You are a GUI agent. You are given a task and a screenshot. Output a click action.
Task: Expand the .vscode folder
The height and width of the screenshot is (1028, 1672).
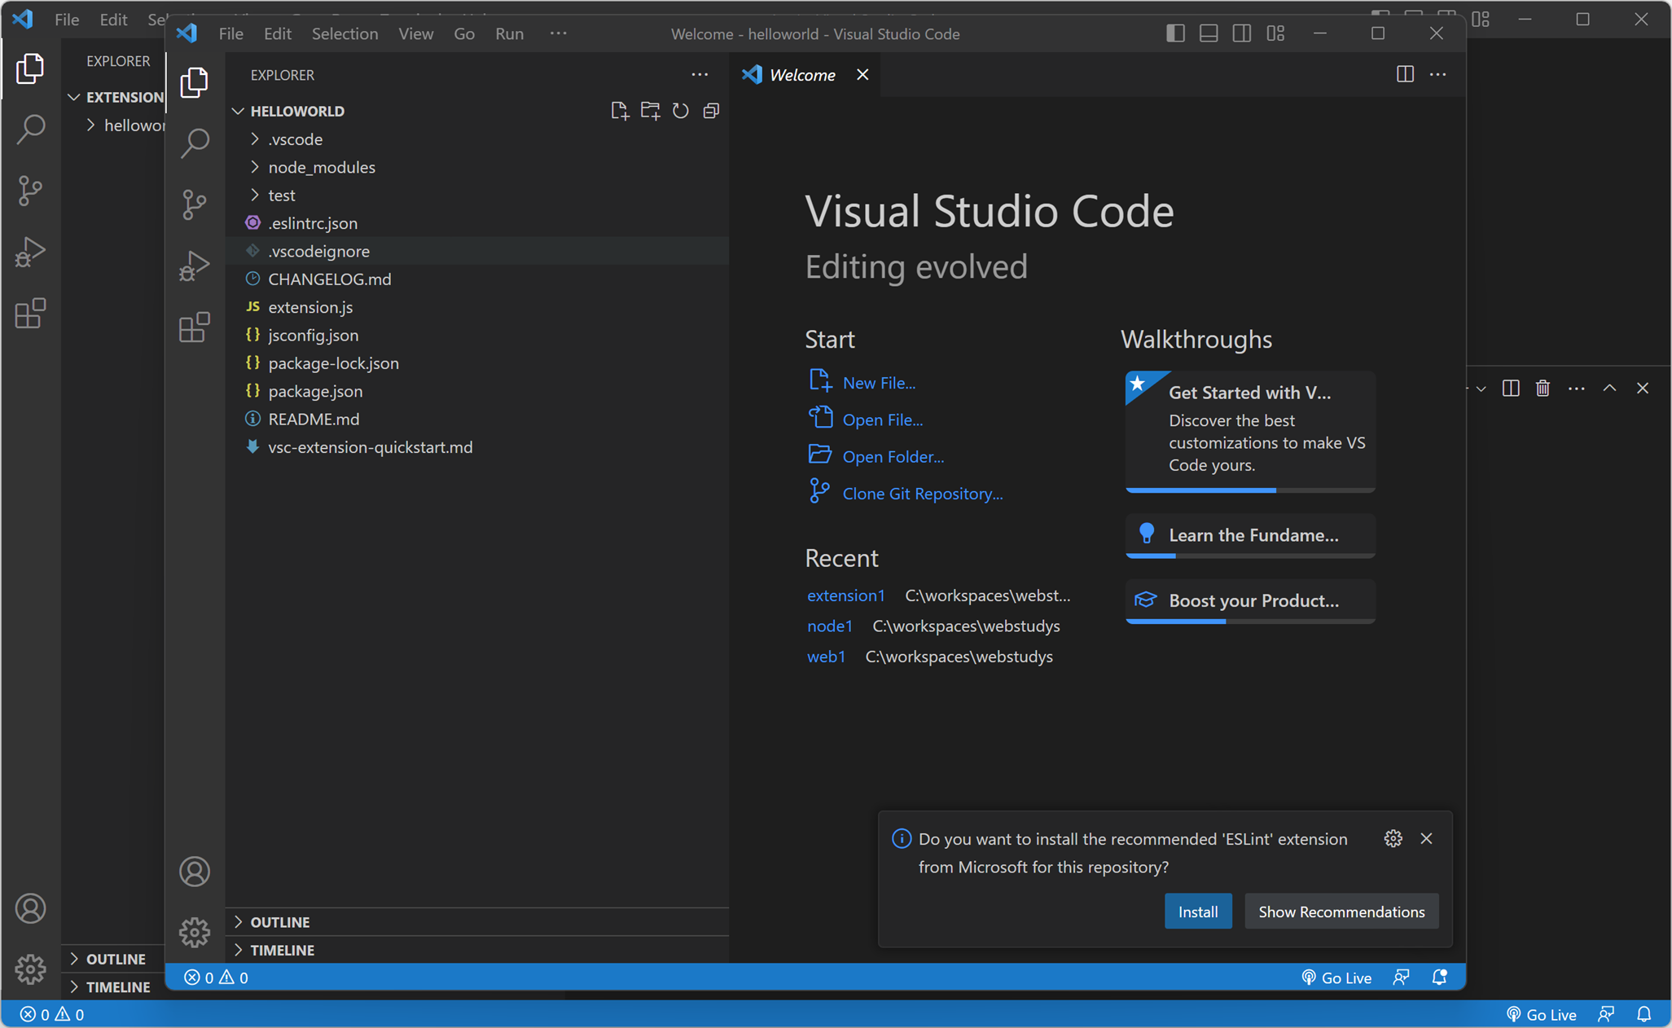(x=295, y=139)
